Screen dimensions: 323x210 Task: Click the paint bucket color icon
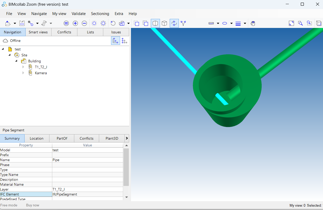coord(253,24)
